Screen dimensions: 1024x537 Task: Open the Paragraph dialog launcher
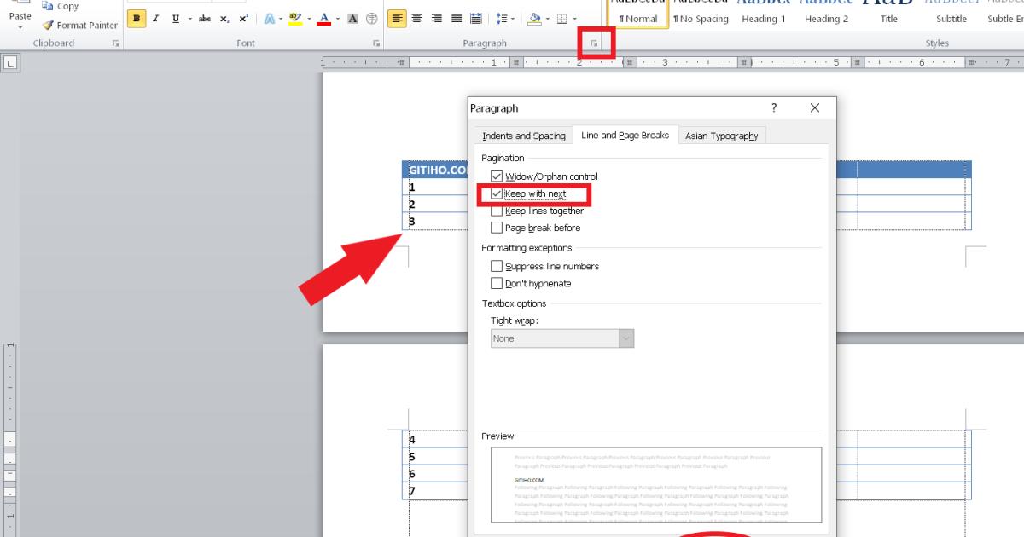(595, 43)
